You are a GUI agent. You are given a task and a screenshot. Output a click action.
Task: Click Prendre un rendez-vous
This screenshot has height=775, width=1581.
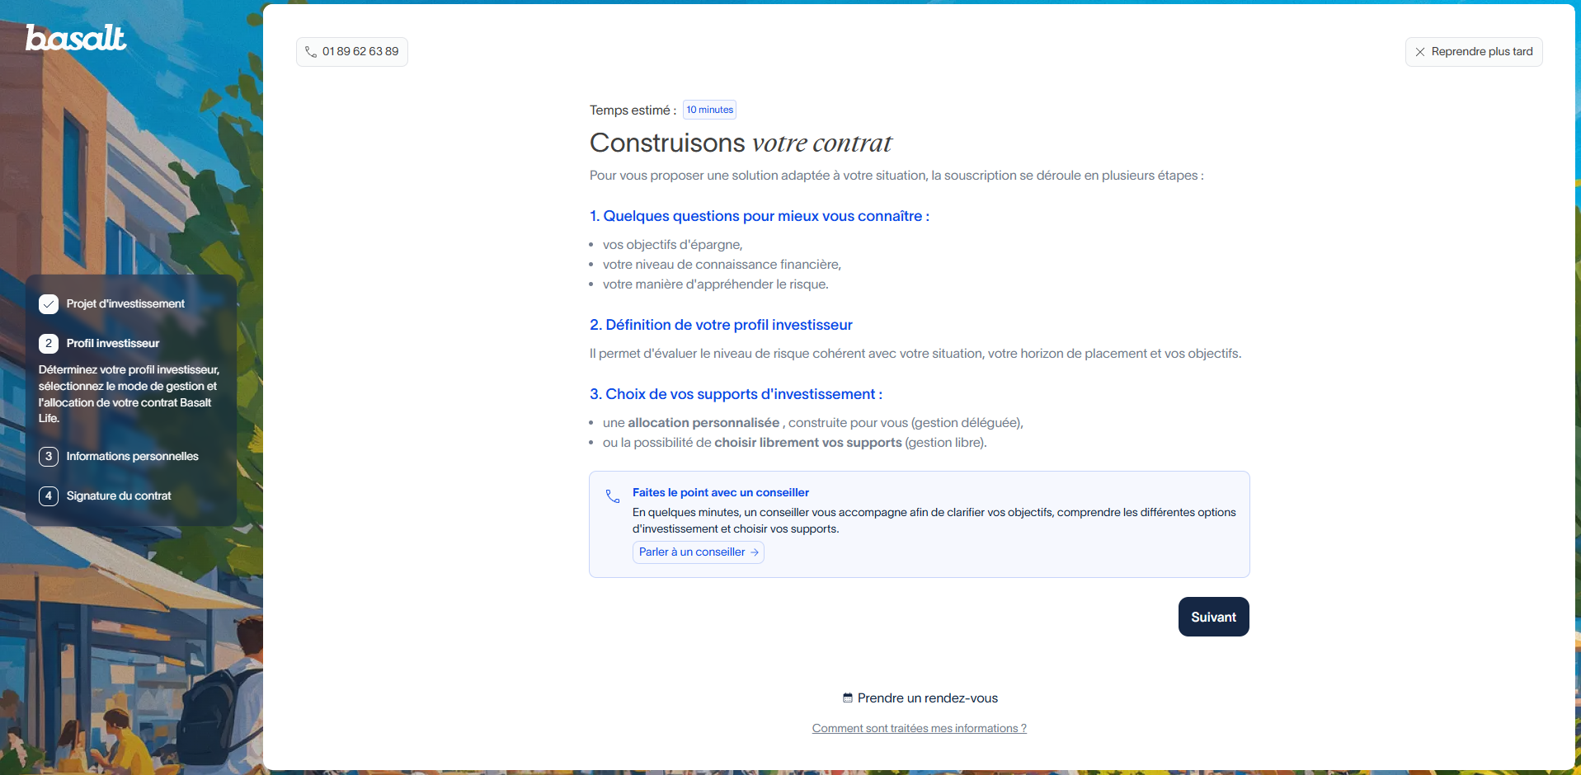pyautogui.click(x=920, y=698)
